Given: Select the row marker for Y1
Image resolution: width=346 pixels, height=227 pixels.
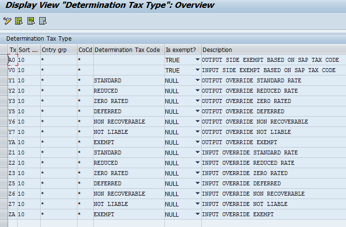Looking at the screenshot, I should pyautogui.click(x=3, y=80).
